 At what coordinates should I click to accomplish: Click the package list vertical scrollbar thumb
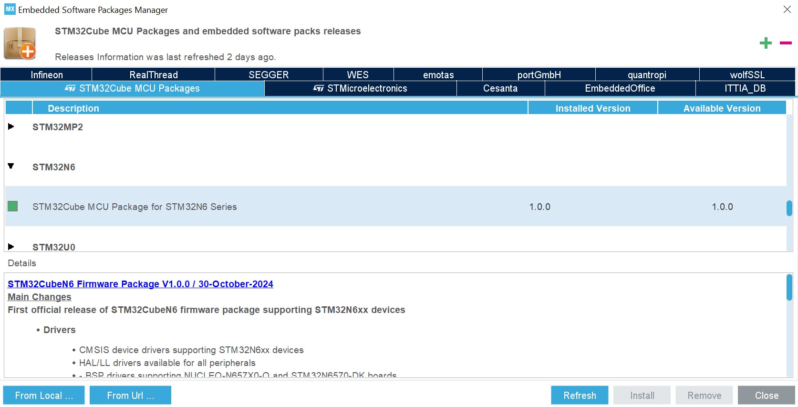click(789, 208)
